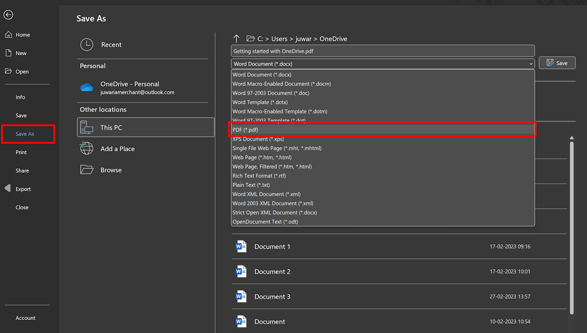Click the 27-02-2023 13:57 date
587x333 pixels.
[x=510, y=297]
